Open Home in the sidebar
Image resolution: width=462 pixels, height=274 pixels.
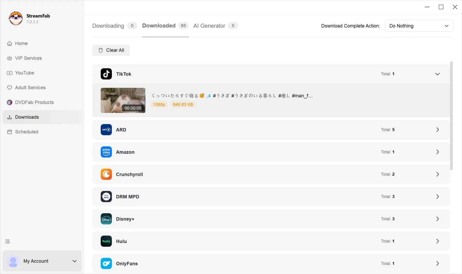(42, 43)
